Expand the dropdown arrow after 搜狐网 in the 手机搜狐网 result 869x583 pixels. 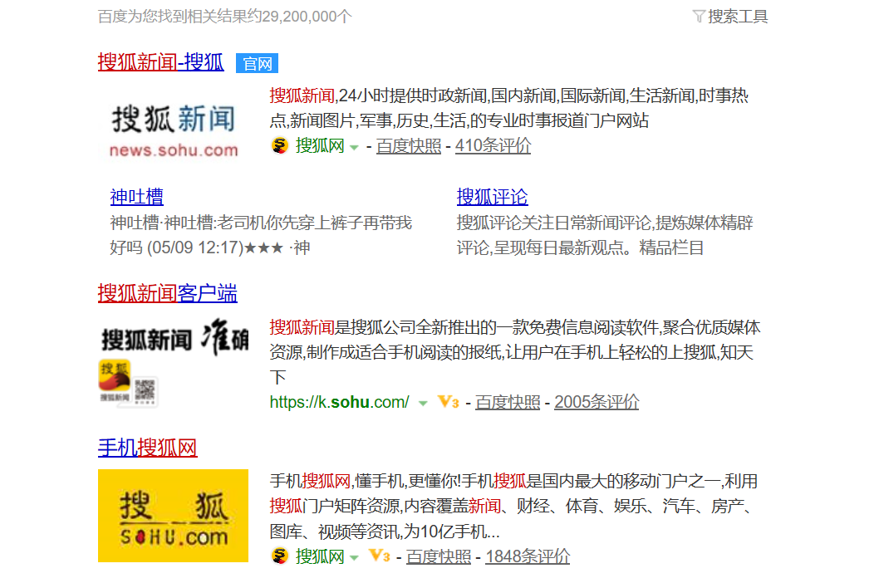[354, 557]
